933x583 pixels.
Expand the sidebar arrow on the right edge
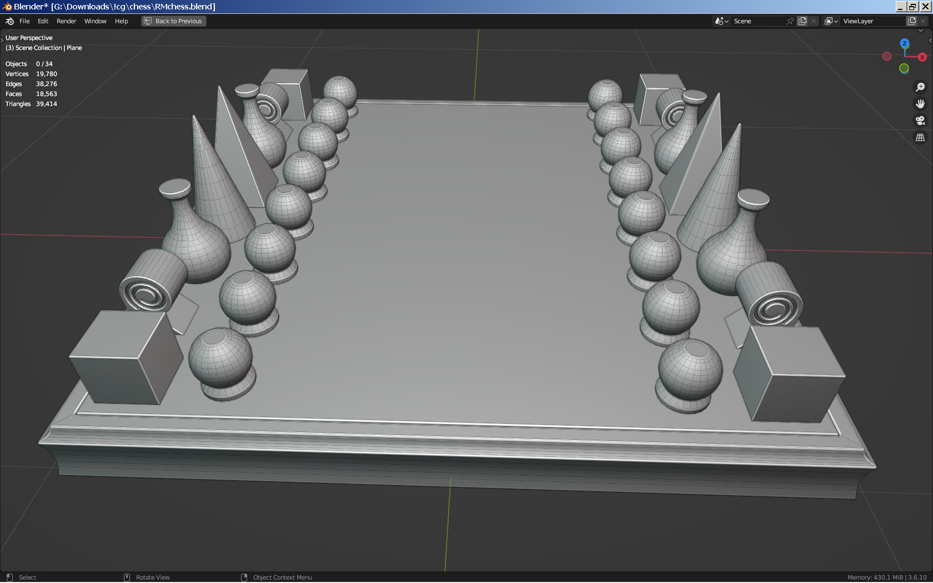click(930, 40)
